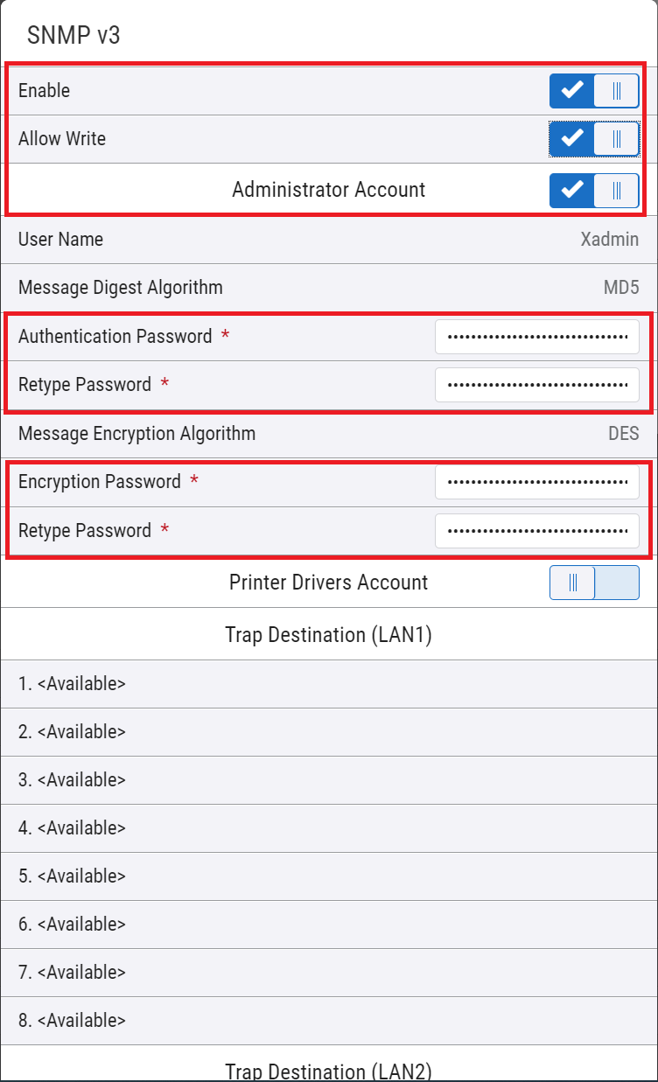This screenshot has height=1082, width=658.
Task: Enable the Printer Drivers Account toggle
Action: [x=594, y=583]
